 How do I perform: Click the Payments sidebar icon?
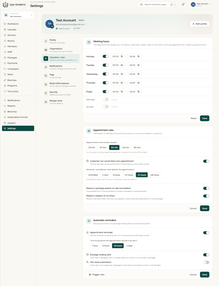(x=5, y=63)
